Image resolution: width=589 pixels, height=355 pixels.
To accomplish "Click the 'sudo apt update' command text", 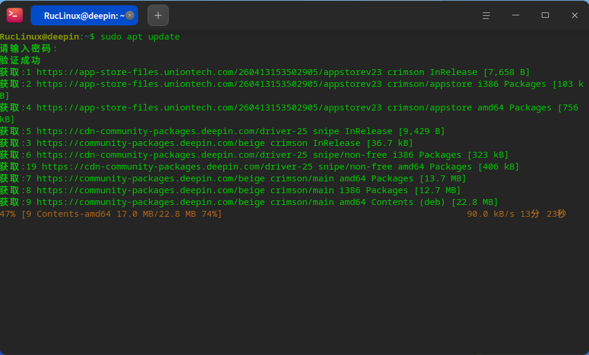I will pos(140,37).
